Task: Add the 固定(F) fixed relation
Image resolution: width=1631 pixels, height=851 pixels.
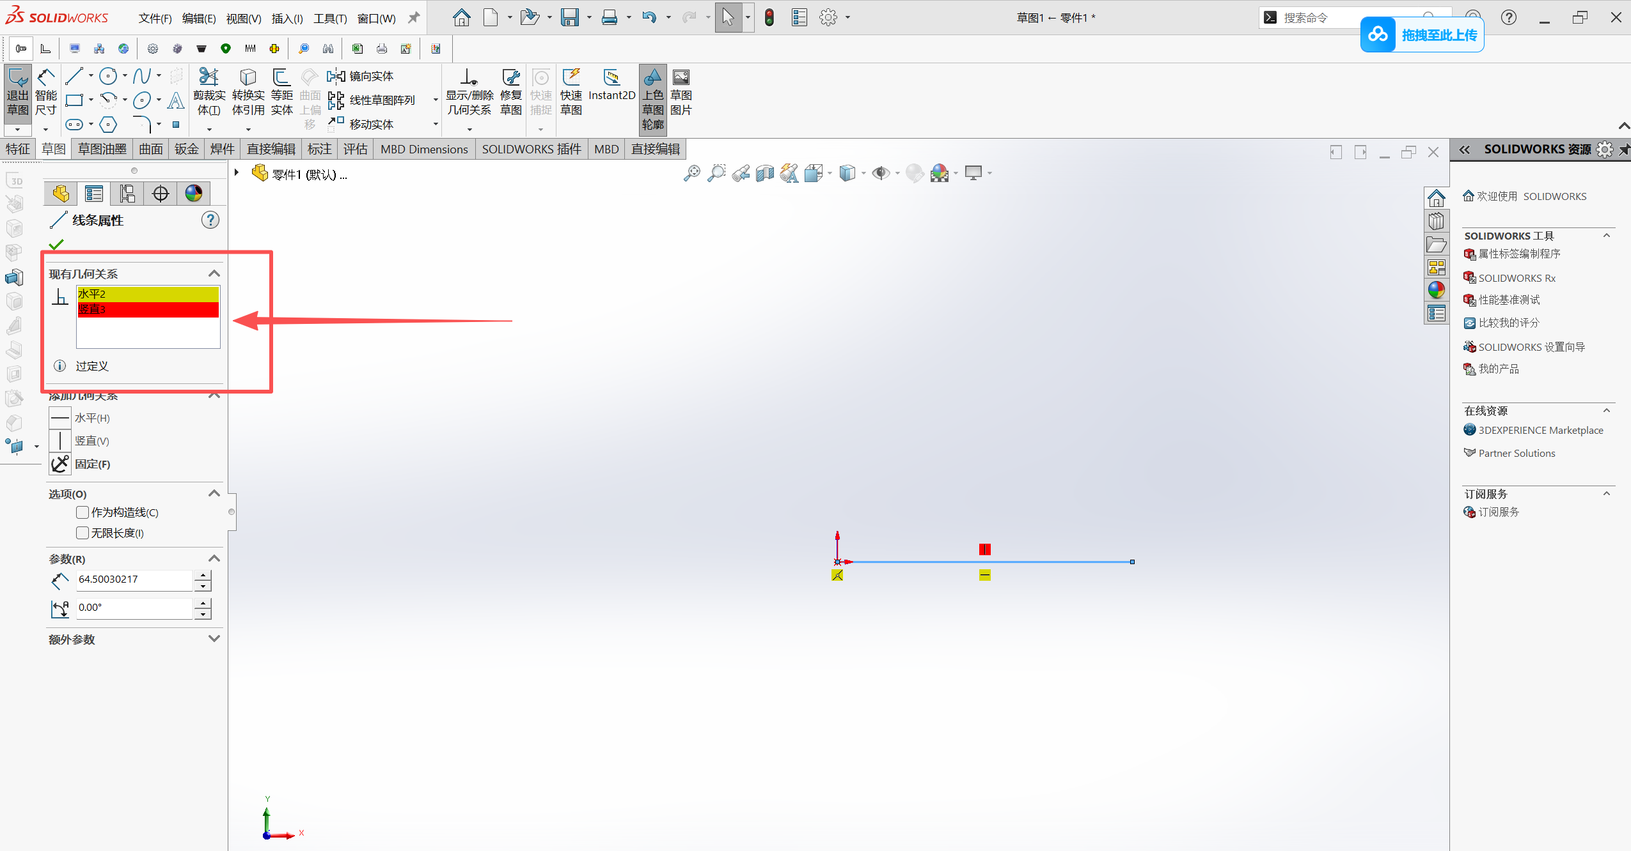Action: 61,464
